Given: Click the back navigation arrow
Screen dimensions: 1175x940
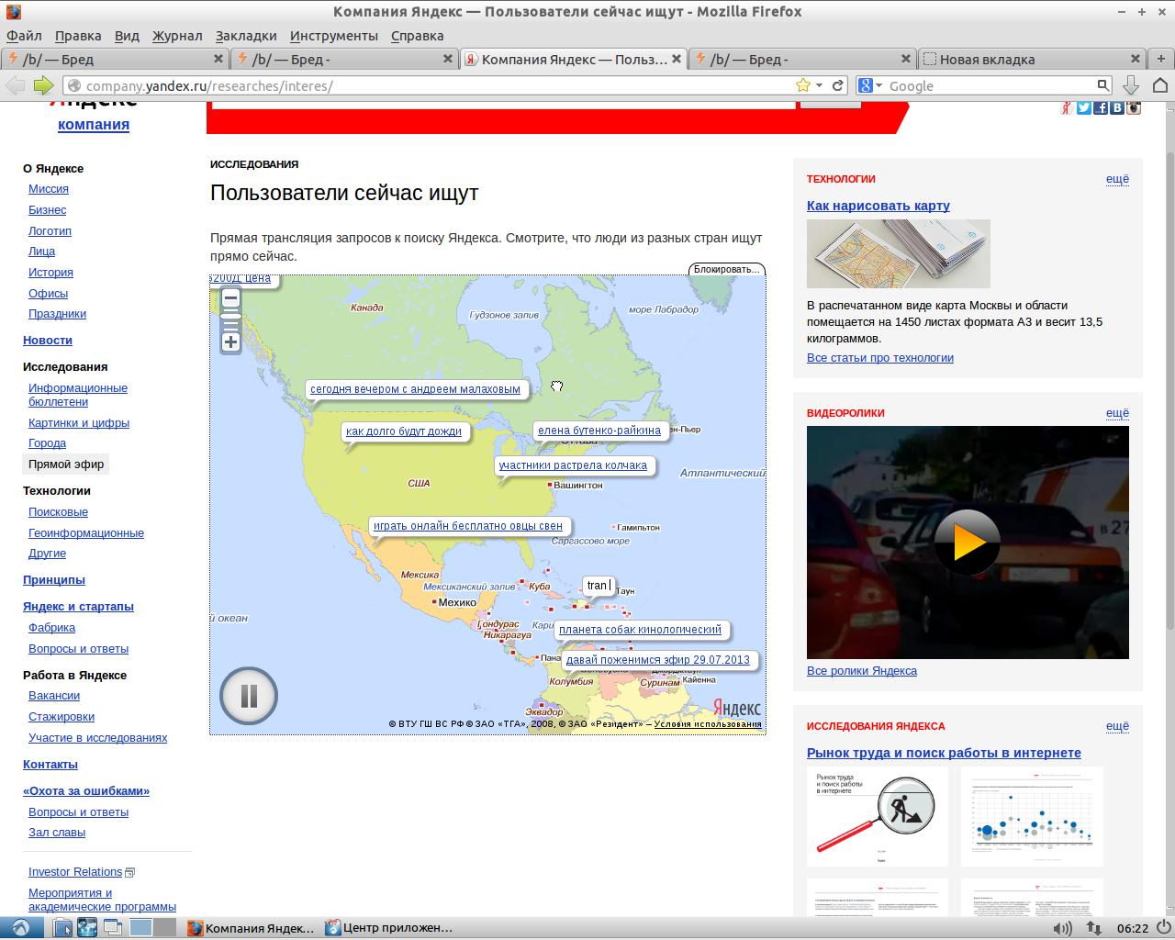Looking at the screenshot, I should click(x=16, y=85).
